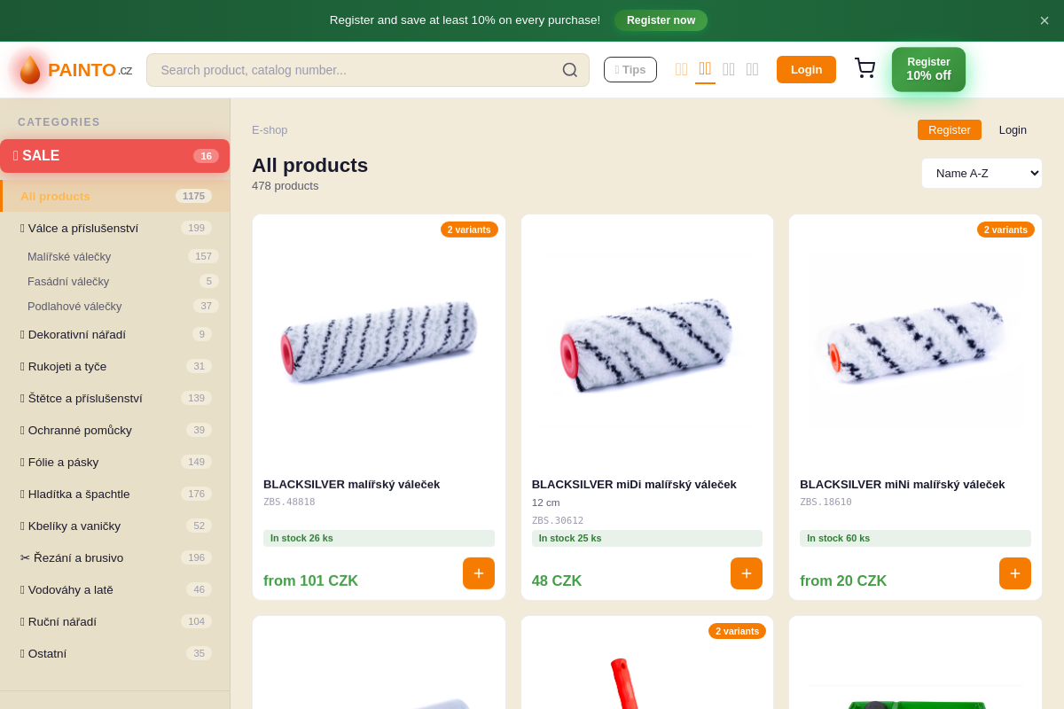Click the search magnifier icon

[x=570, y=70]
